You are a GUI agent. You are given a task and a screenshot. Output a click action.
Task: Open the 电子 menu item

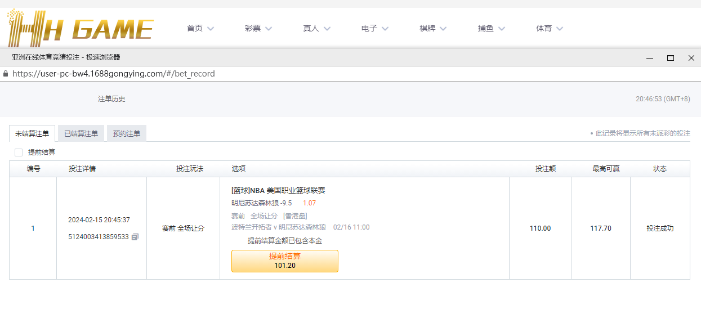[369, 28]
